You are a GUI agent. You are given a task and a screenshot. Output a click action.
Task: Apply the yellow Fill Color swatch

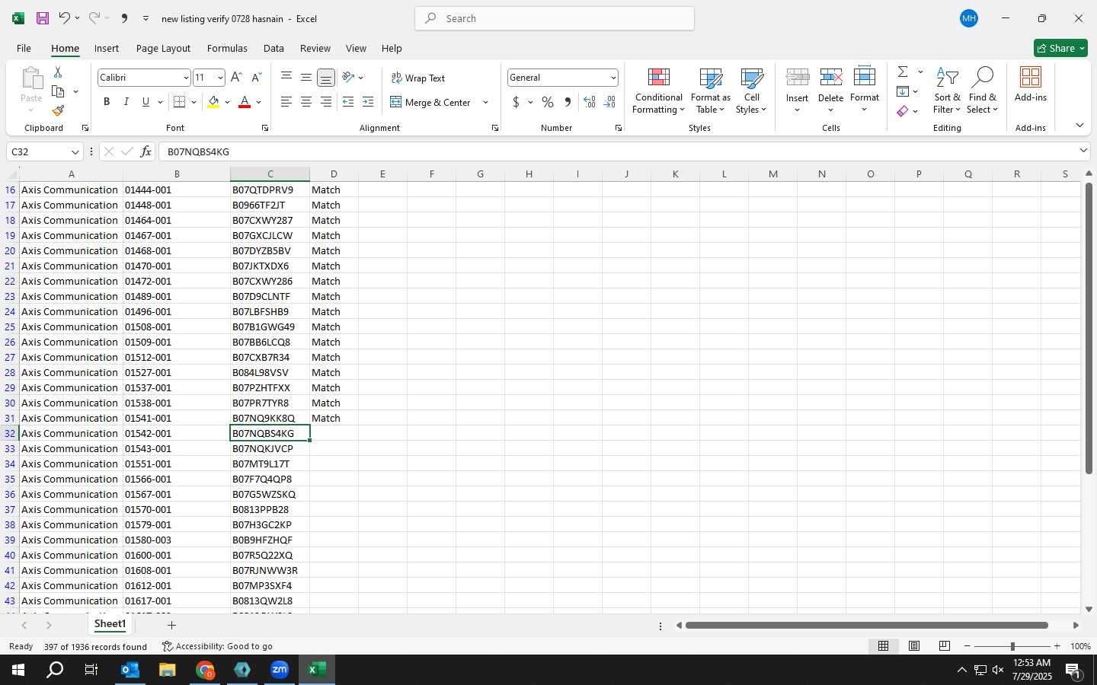(x=213, y=102)
